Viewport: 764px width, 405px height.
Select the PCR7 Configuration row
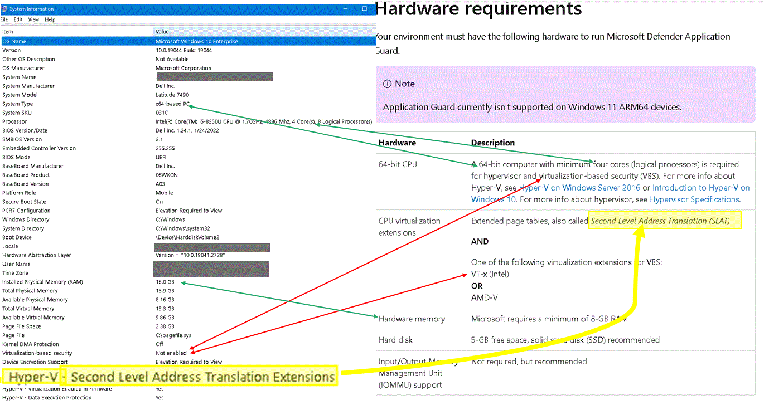pyautogui.click(x=188, y=211)
